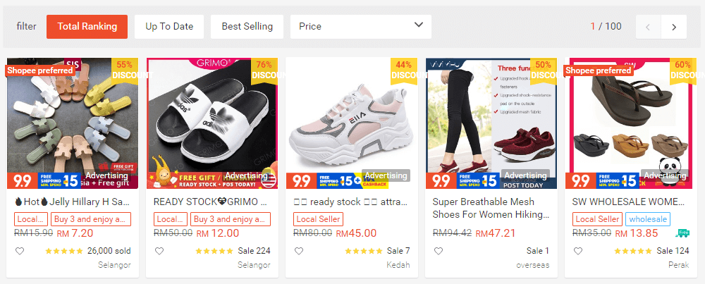The width and height of the screenshot is (705, 284).
Task: Sort by Best Selling
Action: pyautogui.click(x=247, y=27)
